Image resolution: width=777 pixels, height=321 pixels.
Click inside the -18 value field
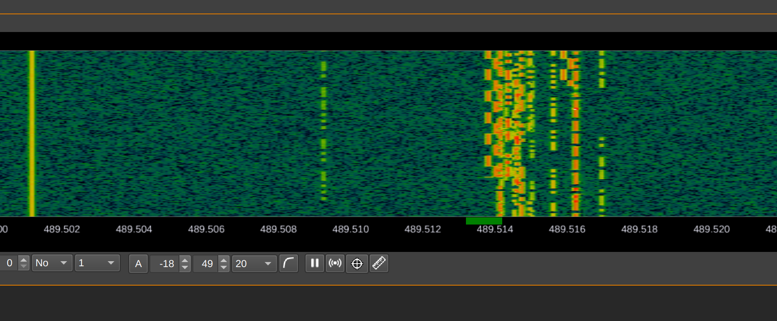pyautogui.click(x=165, y=264)
